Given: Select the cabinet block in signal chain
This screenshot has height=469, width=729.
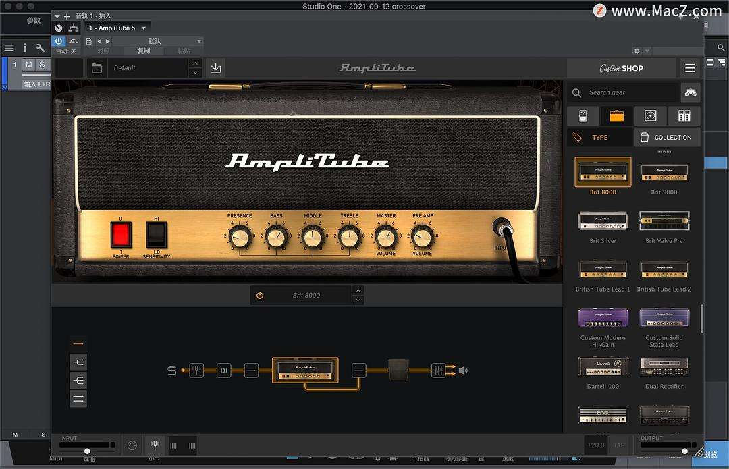Looking at the screenshot, I should click(x=398, y=370).
